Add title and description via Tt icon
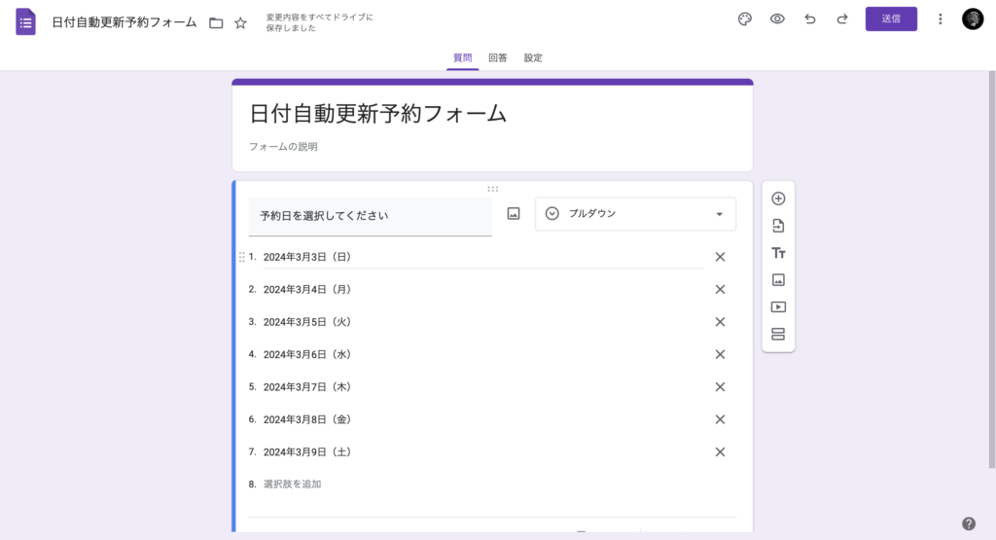 pos(778,253)
